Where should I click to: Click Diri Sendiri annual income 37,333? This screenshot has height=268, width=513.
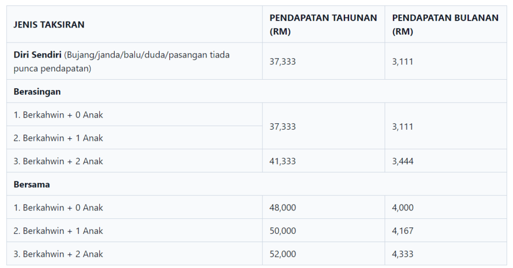[x=283, y=62]
